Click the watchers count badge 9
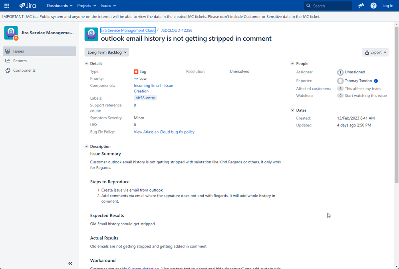399x269 pixels. click(x=340, y=96)
